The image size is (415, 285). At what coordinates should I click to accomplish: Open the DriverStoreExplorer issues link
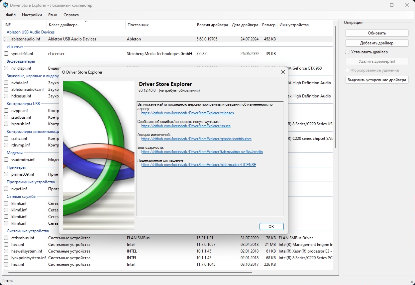tap(186, 126)
